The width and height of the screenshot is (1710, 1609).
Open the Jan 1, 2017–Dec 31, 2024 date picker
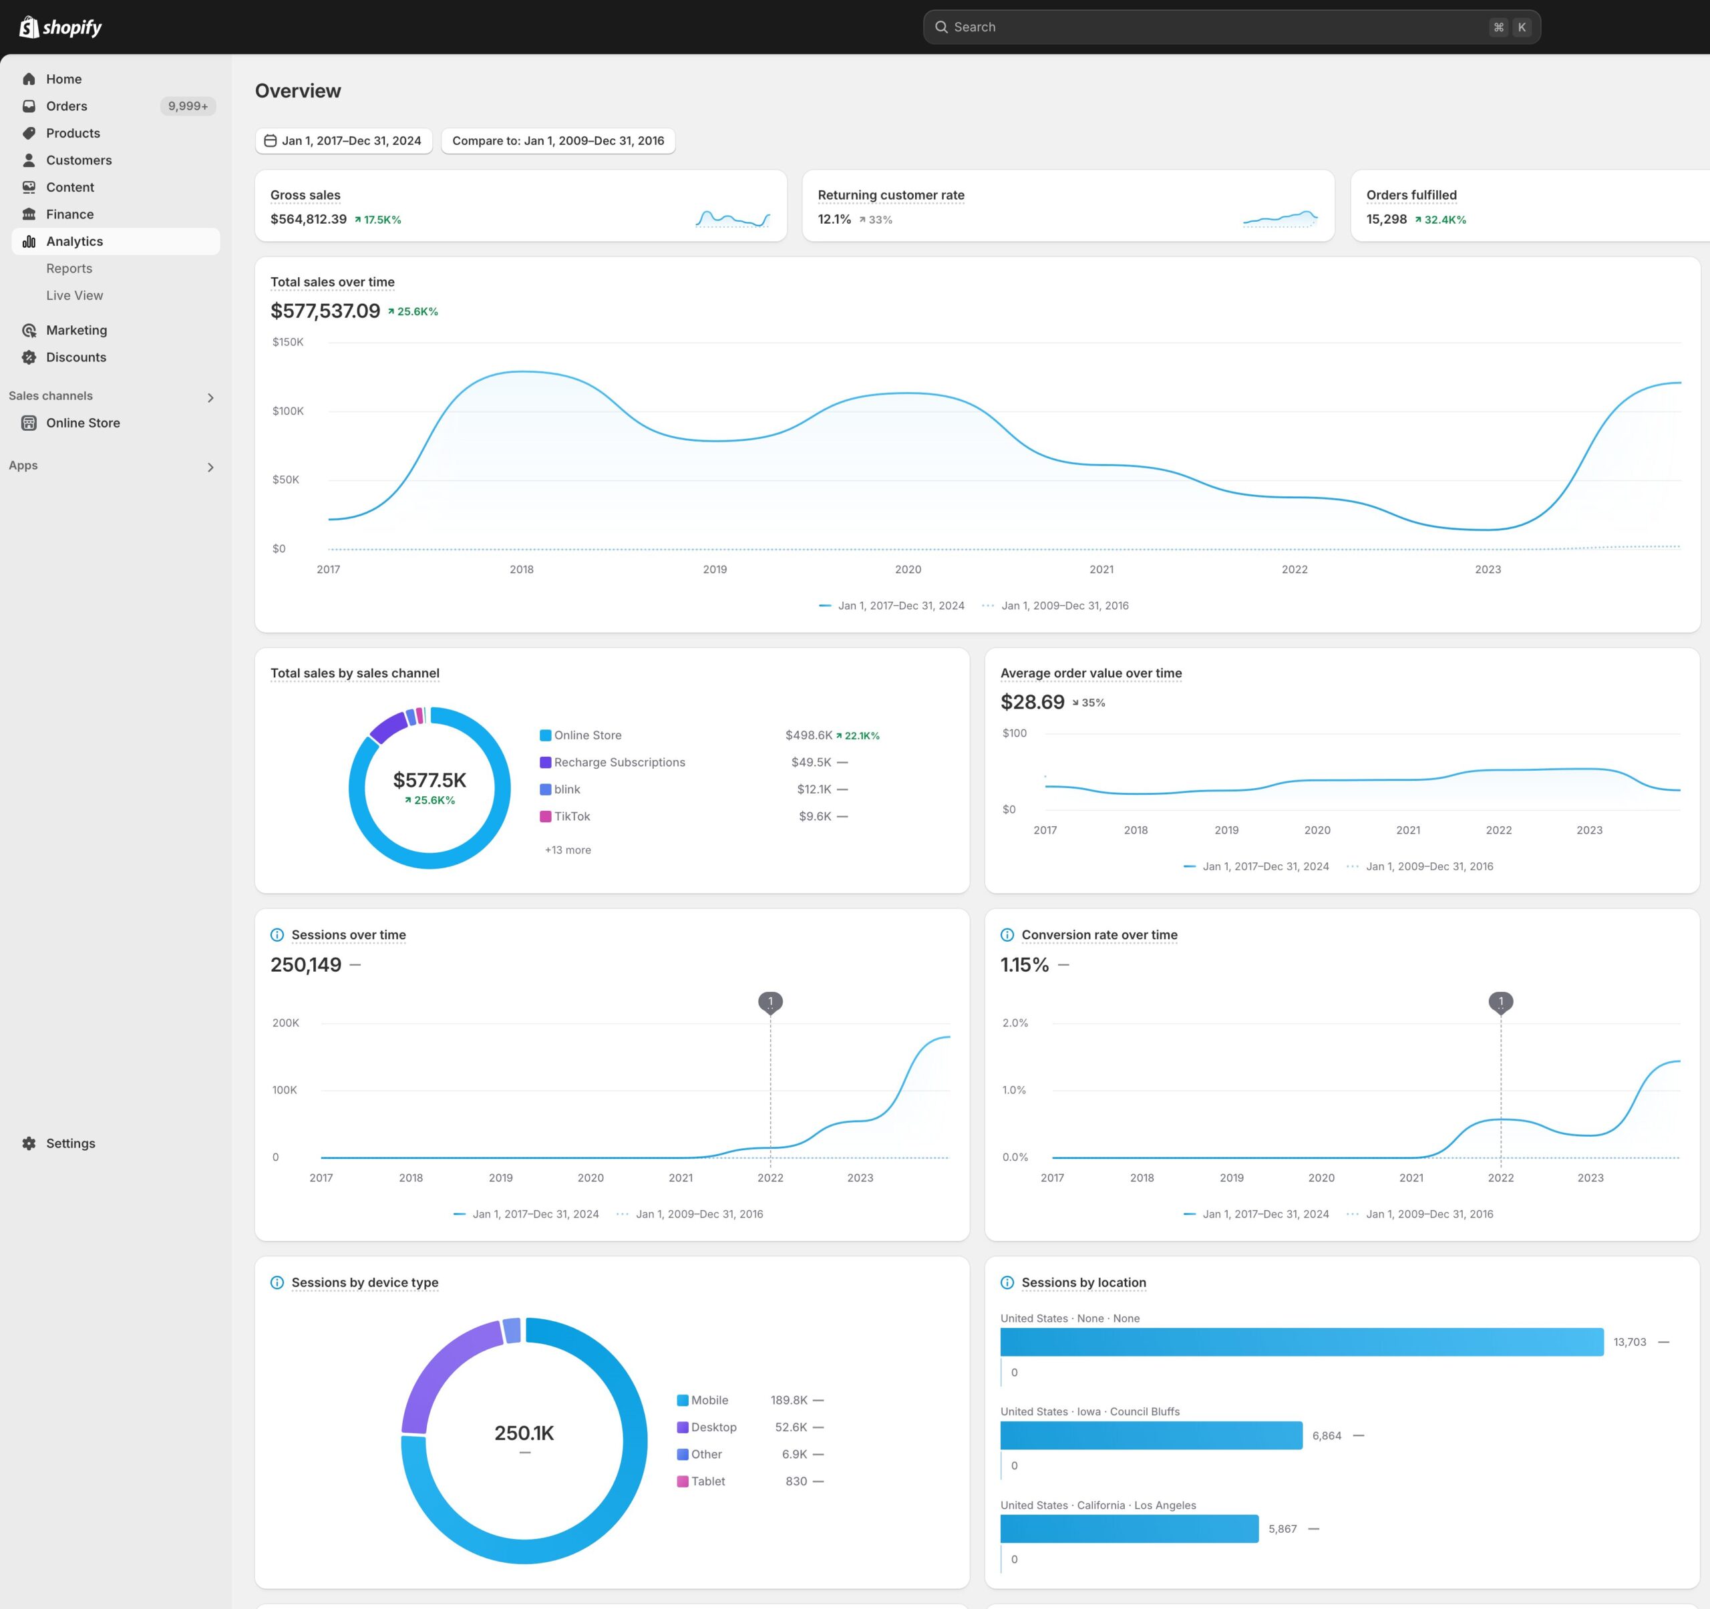pyautogui.click(x=343, y=141)
